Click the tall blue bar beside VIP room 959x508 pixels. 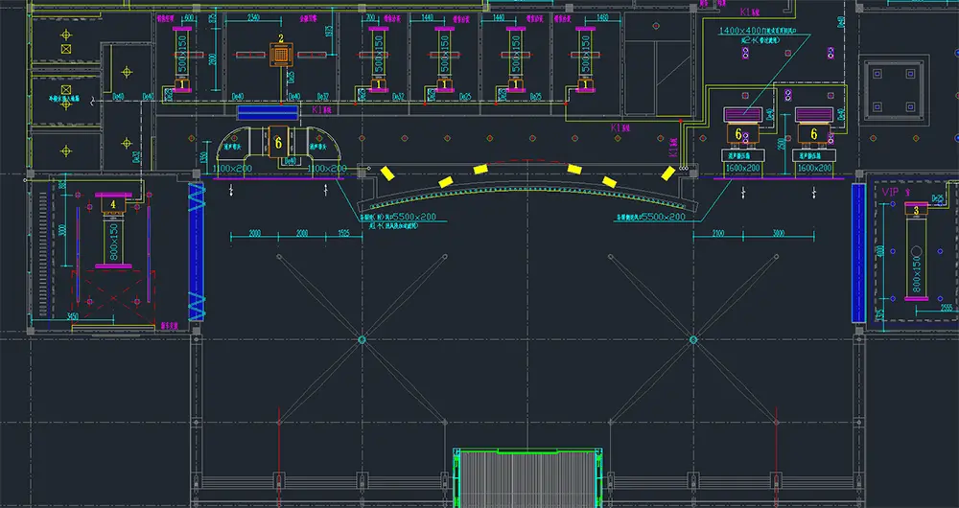click(x=858, y=252)
